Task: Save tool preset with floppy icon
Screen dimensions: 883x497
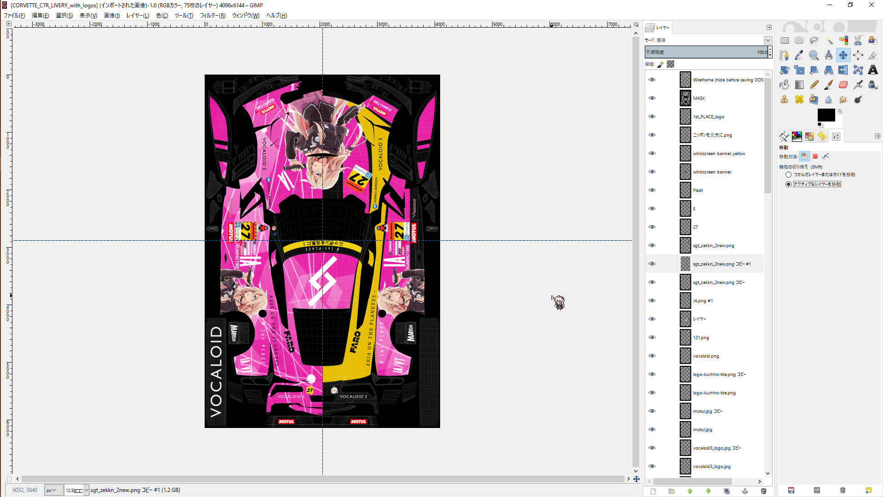Action: [x=791, y=491]
